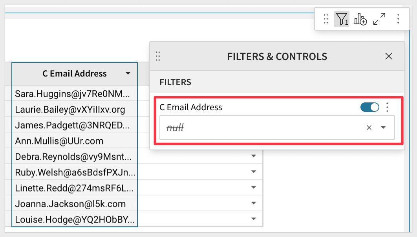
Task: Close the Filters & Controls panel
Action: coord(388,56)
